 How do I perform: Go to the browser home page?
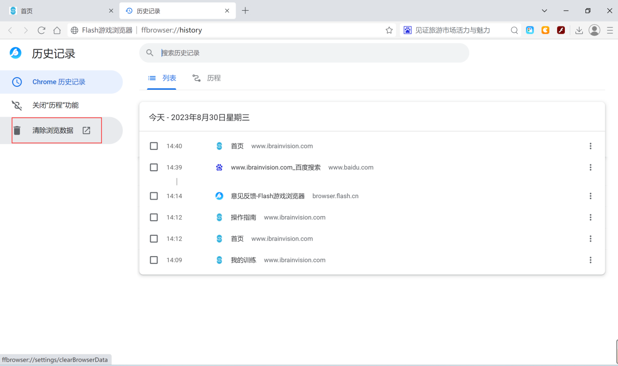point(57,30)
